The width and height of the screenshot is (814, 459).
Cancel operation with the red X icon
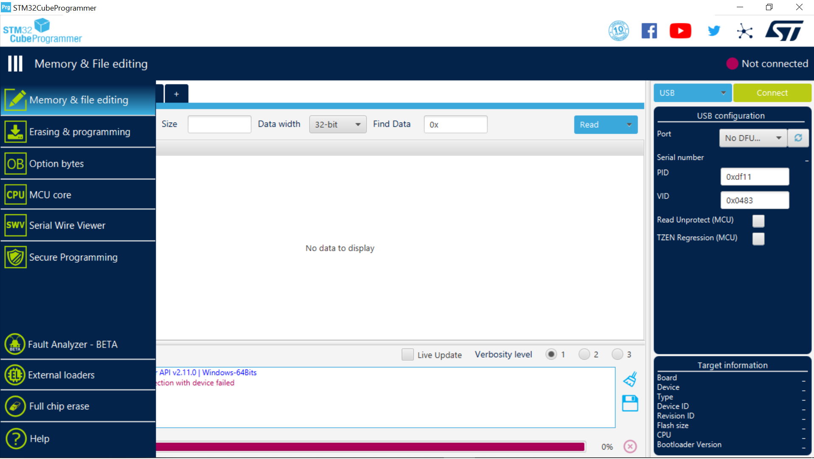[630, 446]
